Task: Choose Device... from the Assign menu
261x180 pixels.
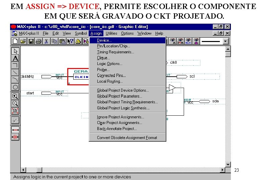Action: (x=127, y=40)
